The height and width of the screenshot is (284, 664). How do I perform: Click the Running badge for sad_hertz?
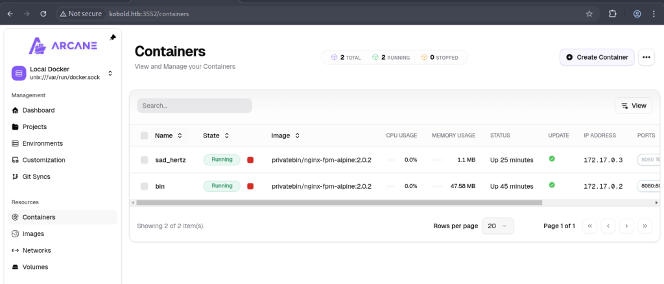tap(222, 160)
